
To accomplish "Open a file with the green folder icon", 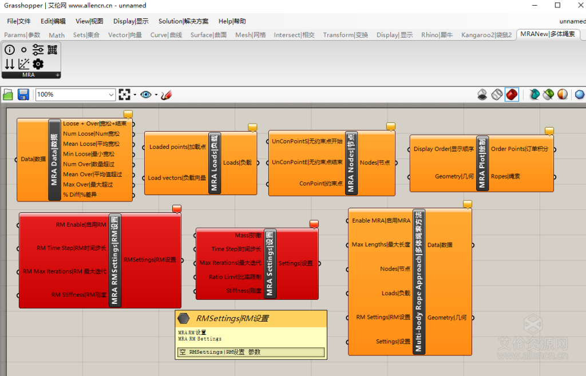I will (x=8, y=94).
